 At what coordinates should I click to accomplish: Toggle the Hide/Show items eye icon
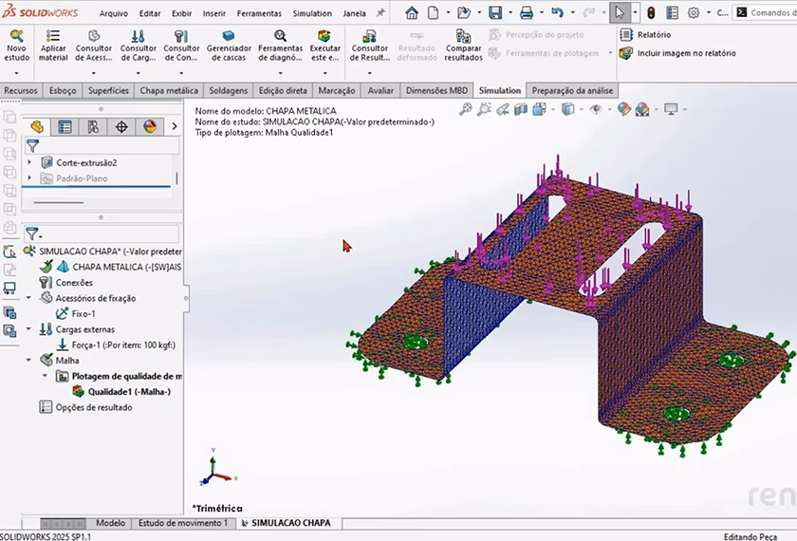(x=596, y=109)
